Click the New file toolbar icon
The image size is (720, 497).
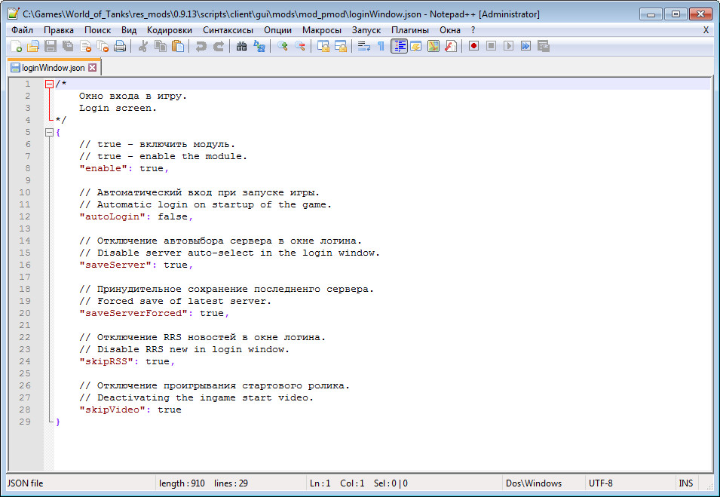coord(17,46)
